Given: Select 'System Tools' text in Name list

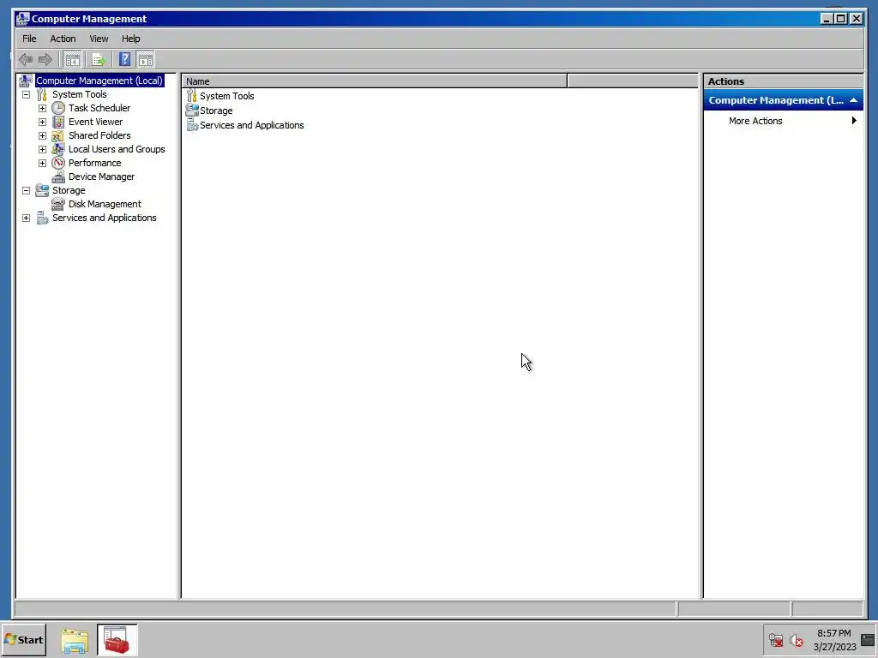Looking at the screenshot, I should click(x=226, y=96).
